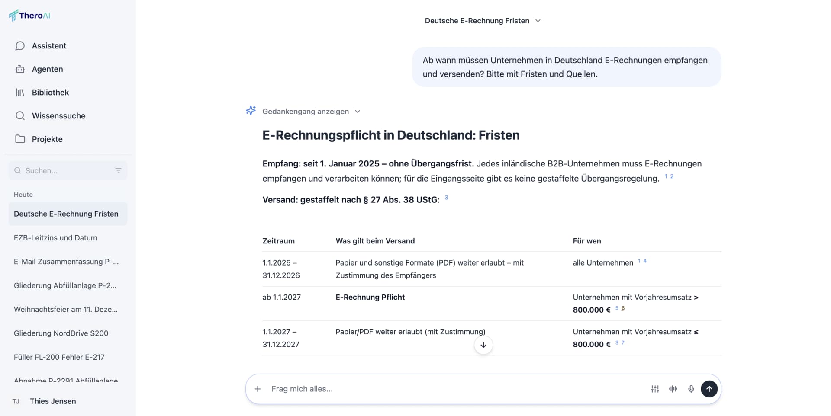Select chat Deutsche E-Rechnung Fristen in sidebar

click(x=68, y=214)
